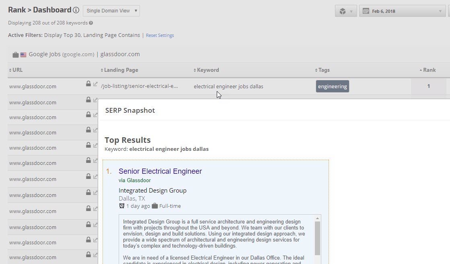Click the briefcase icon beside Google Jobs
This screenshot has width=450, height=264.
tap(15, 55)
